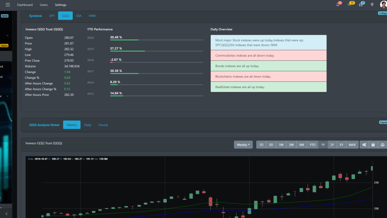387x218 pixels.
Task: Set chart range to YTD
Action: pyautogui.click(x=312, y=145)
